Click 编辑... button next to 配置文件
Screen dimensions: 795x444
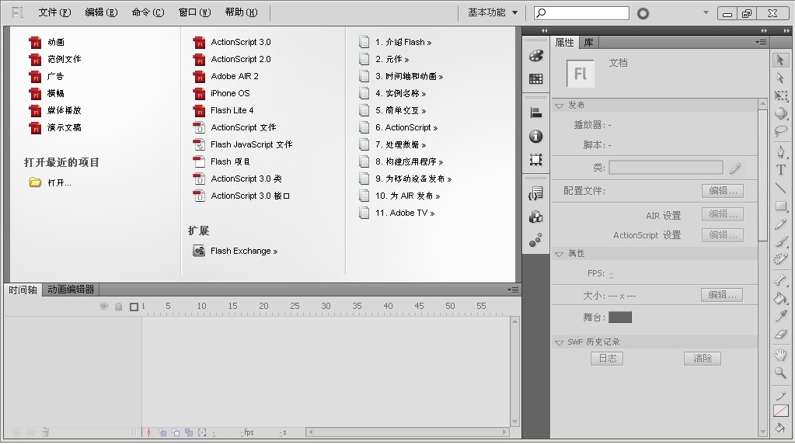[x=723, y=191]
